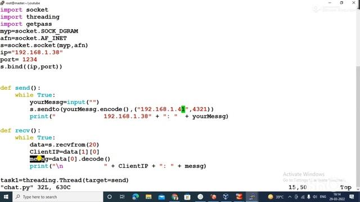Image resolution: width=360 pixels, height=202 pixels.
Task: Click the '15,50' cursor position indicator
Action: pos(298,187)
